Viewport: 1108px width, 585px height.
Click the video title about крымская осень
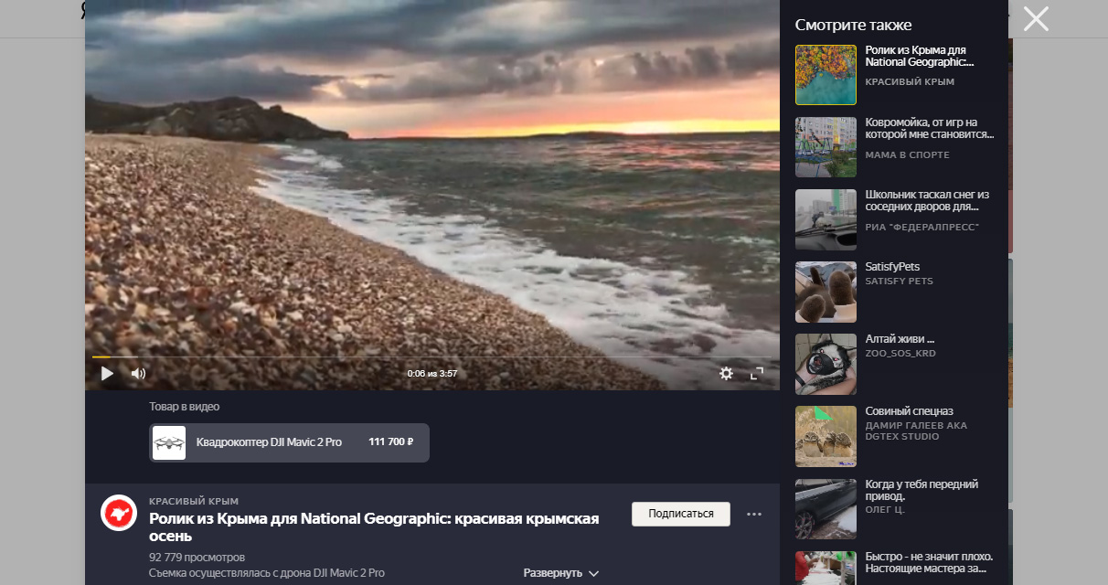374,527
